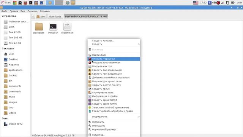Open Том 42 GB volume
This screenshot has height=137, width=243.
[13, 32]
